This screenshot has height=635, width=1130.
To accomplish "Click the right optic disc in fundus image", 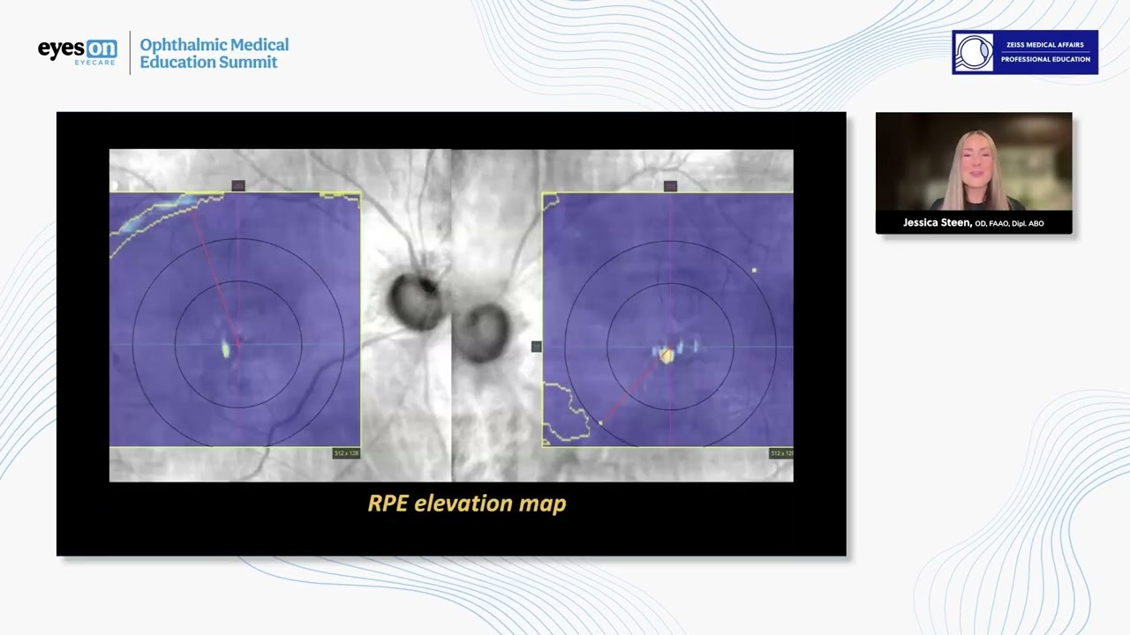I will [484, 332].
